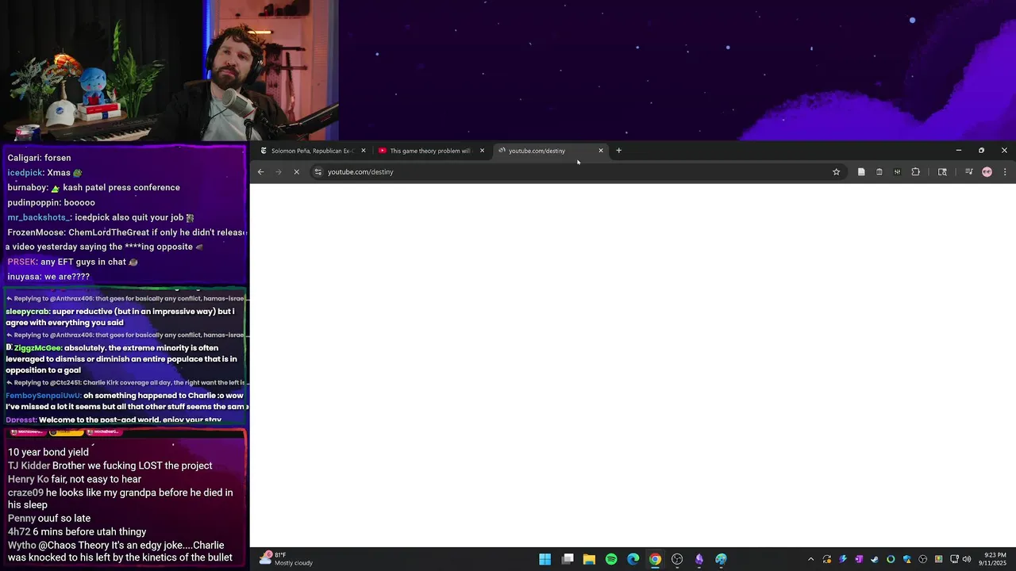1016x571 pixels.
Task: Open Microsoft Edge from the taskbar
Action: [x=633, y=559]
